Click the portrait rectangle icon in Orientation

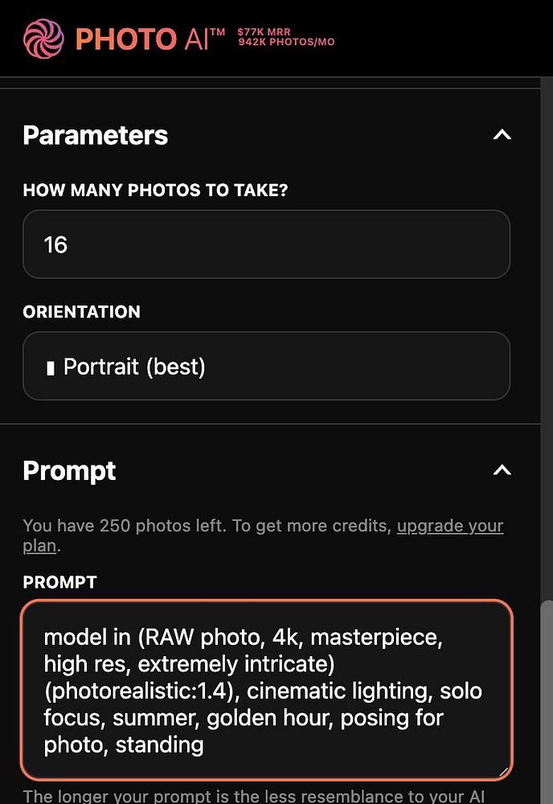[x=51, y=368]
